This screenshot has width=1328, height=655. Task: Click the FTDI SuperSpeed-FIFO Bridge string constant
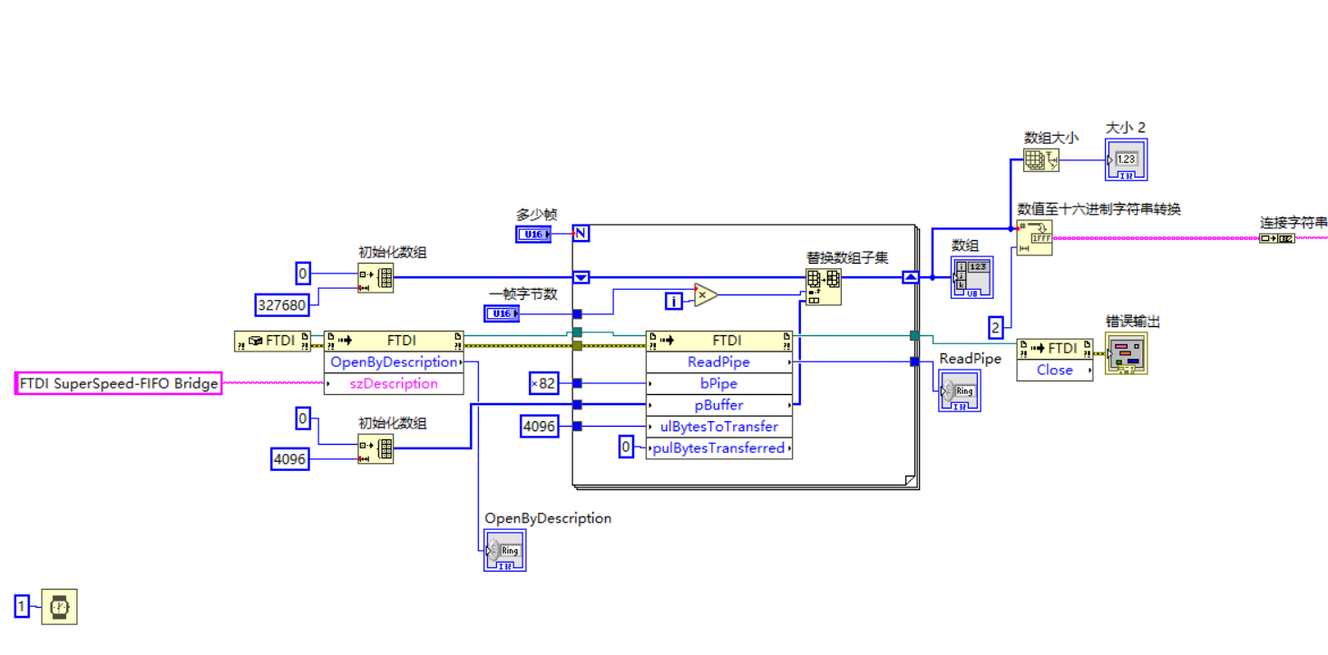(x=119, y=383)
